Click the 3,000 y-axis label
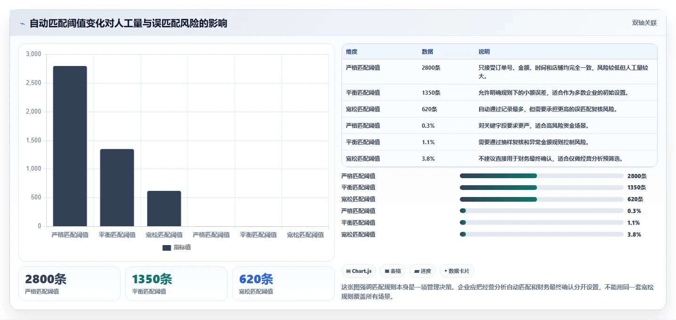This screenshot has width=676, height=320. click(x=33, y=55)
